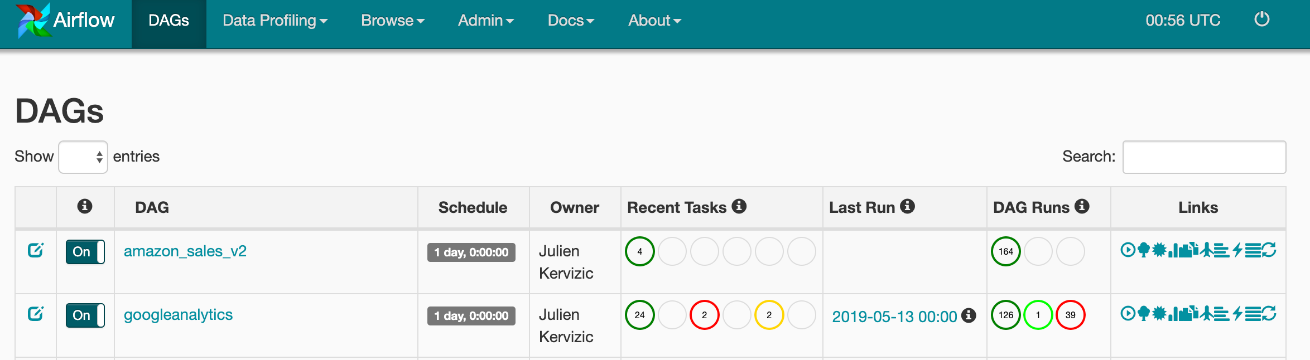Screen dimensions: 1310x360
Task: Click info icon next to Recent Tasks
Action: (x=739, y=206)
